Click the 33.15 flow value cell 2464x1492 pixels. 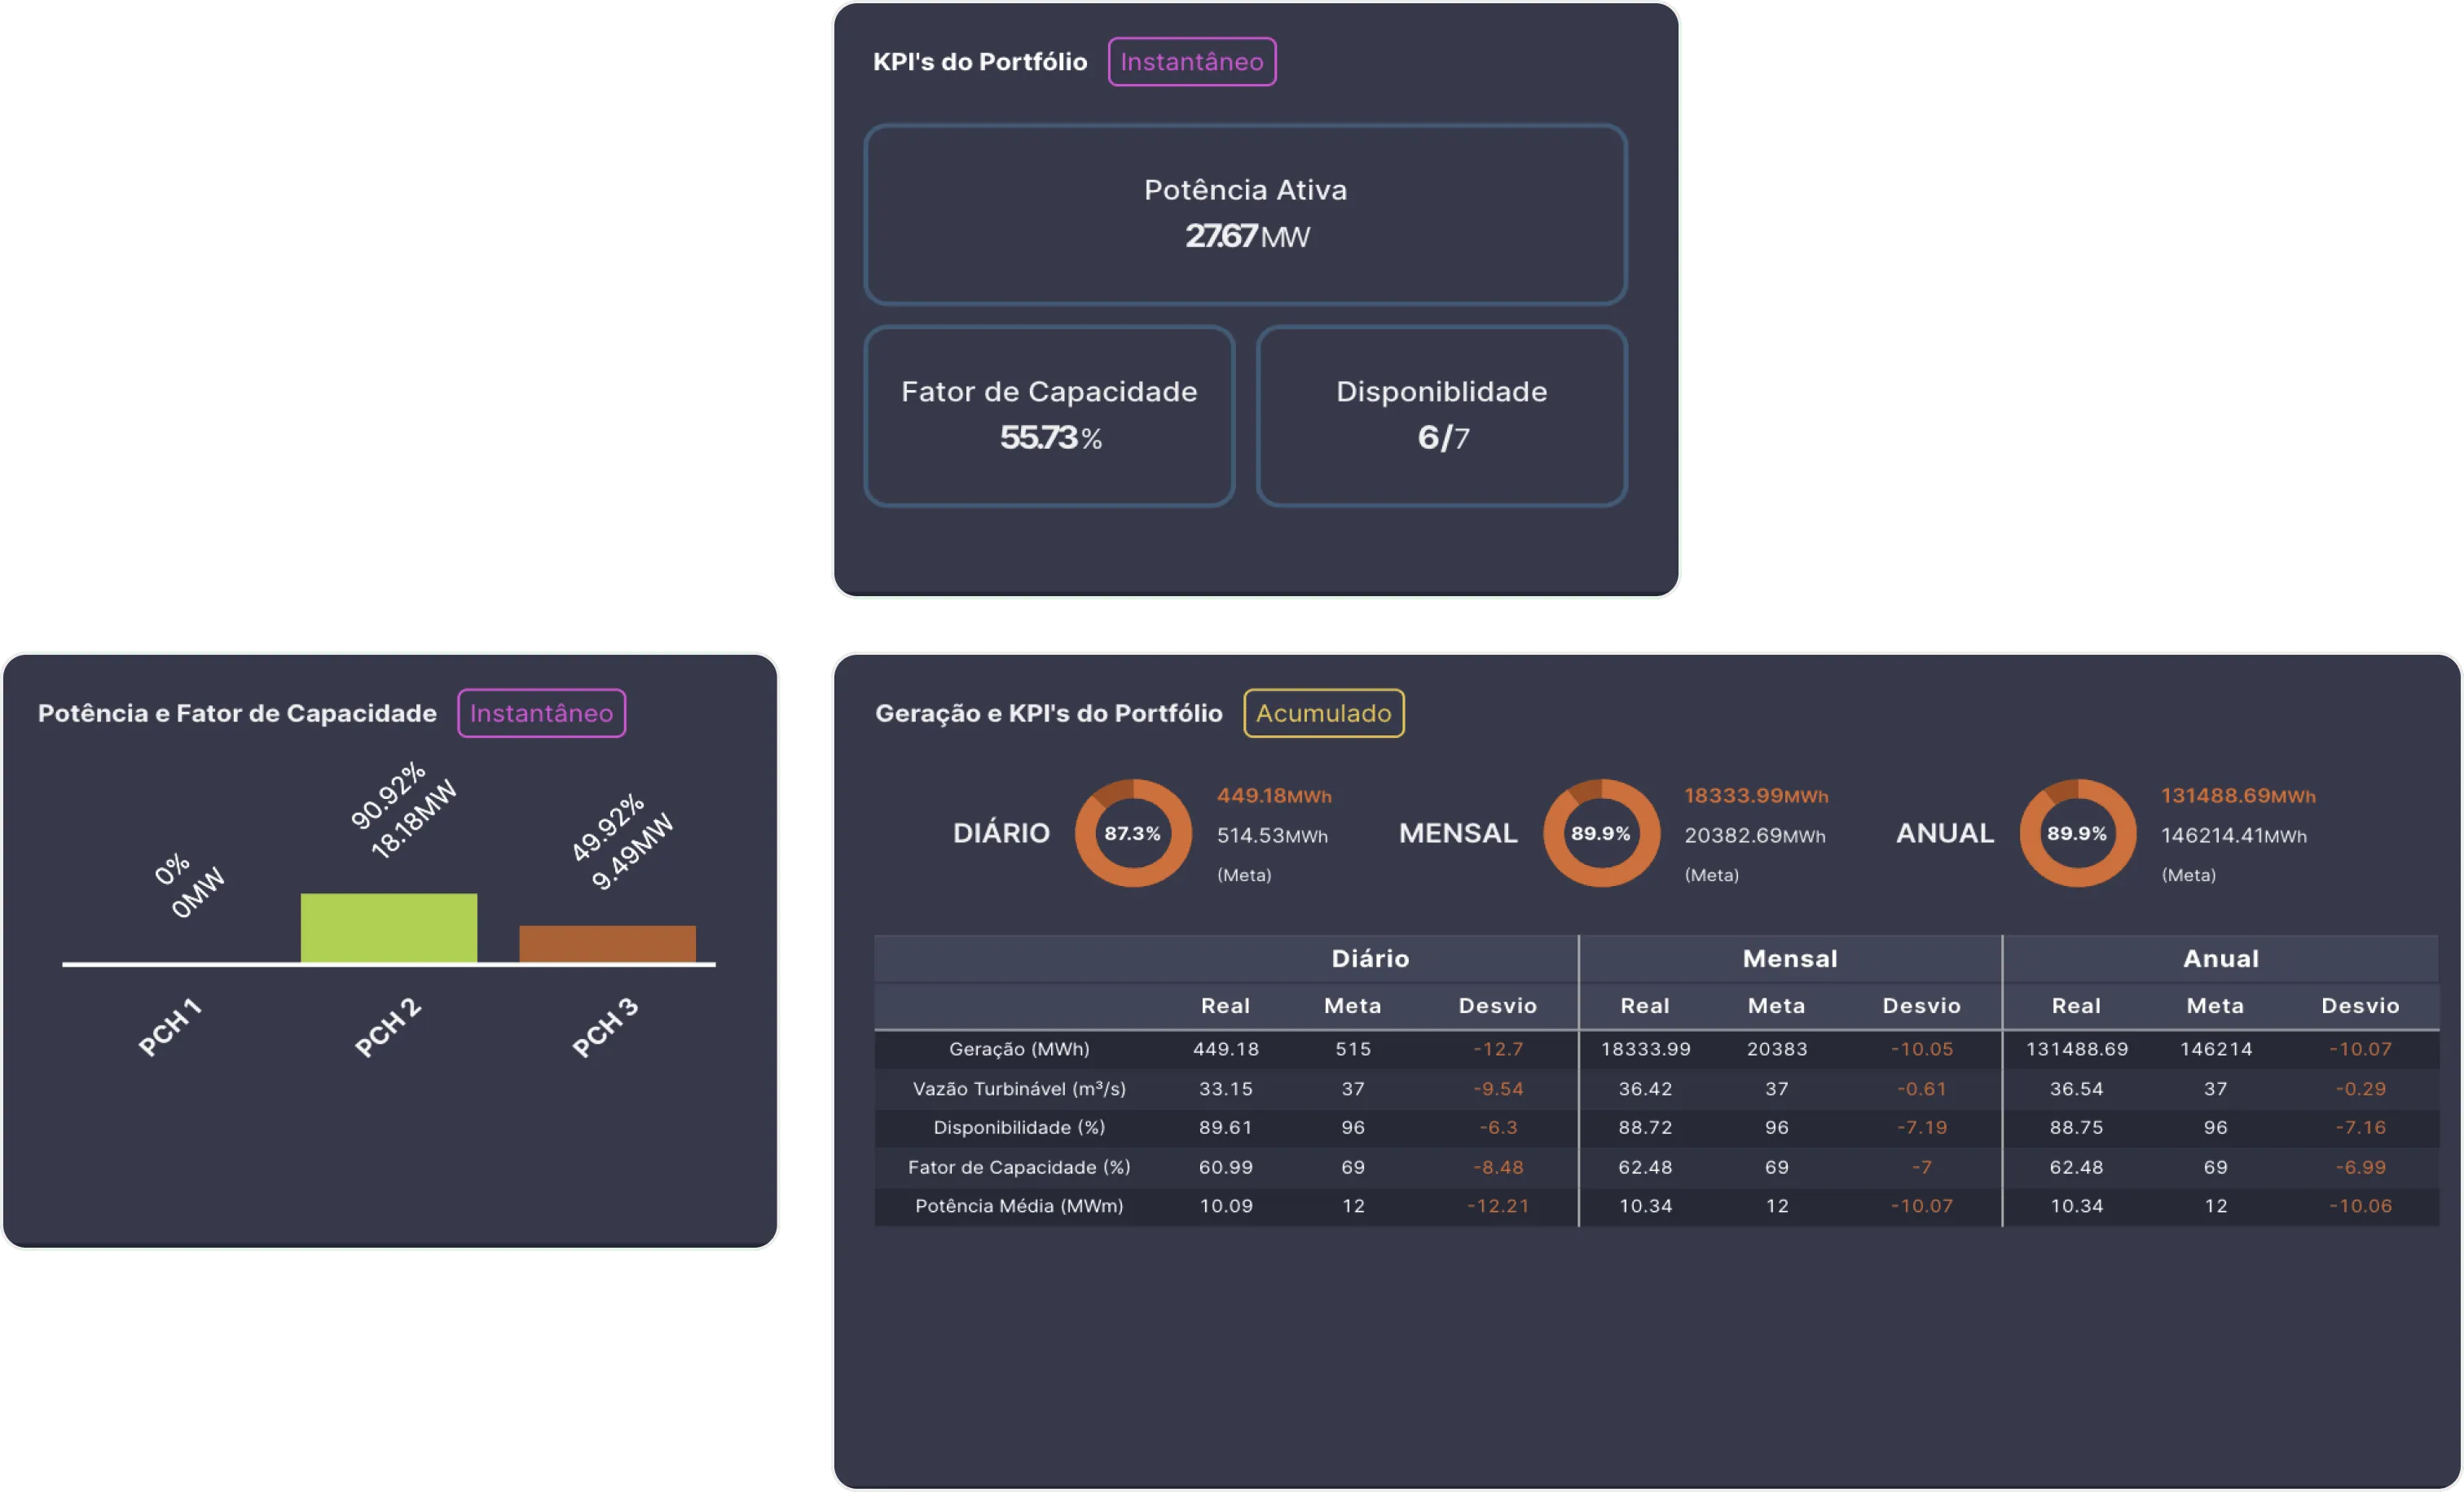tap(1226, 1089)
